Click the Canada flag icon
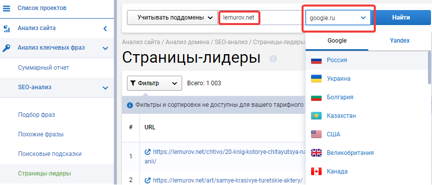The height and width of the screenshot is (185, 432). click(x=316, y=171)
